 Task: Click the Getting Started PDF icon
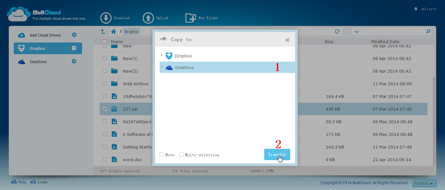[114, 147]
